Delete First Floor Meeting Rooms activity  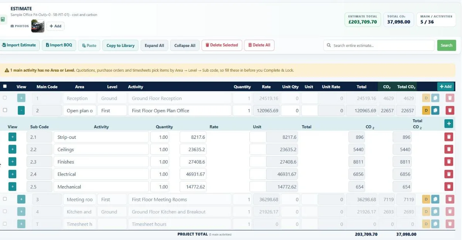[449, 199]
